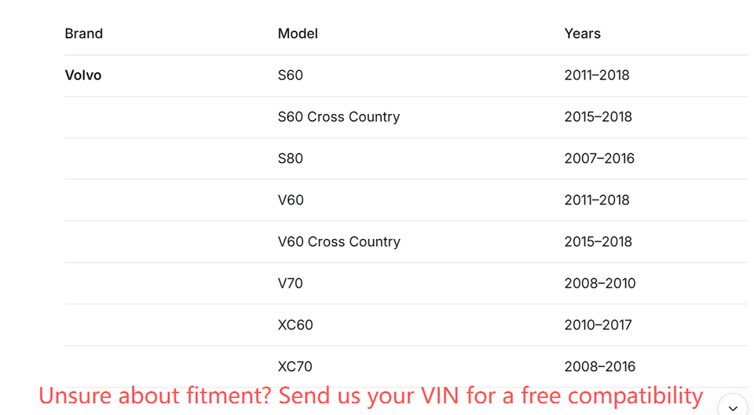
Task: Click the V70 model cell
Action: click(x=291, y=284)
